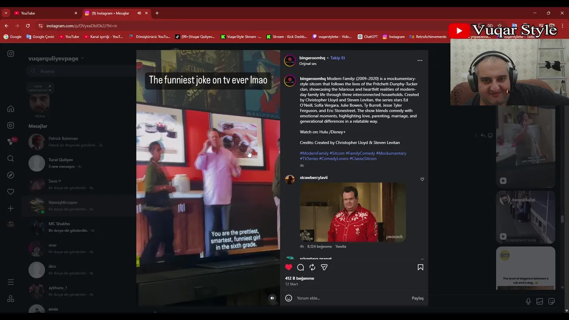Open Tural Quliyev conversation
The width and height of the screenshot is (569, 320).
click(x=80, y=163)
